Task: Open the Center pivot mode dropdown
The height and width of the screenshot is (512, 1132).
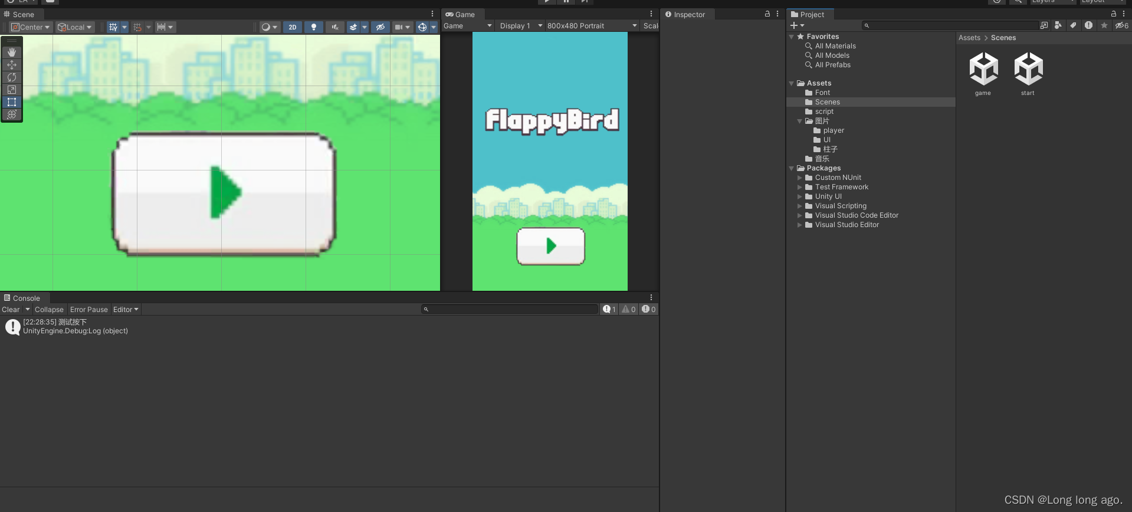Action: coord(31,27)
